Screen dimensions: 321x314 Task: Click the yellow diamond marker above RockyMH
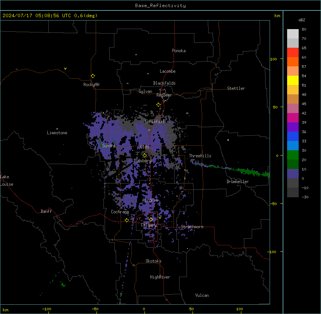(93, 76)
